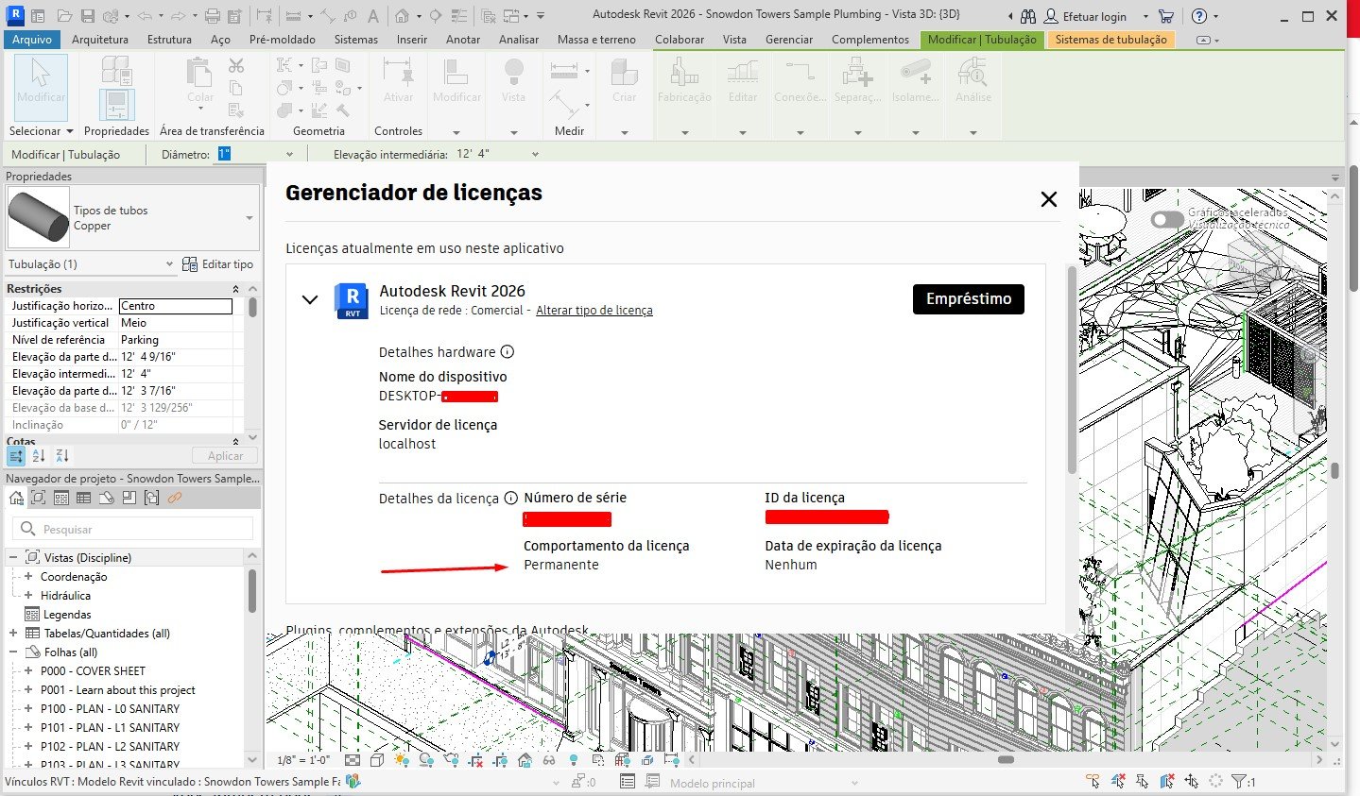Click the Análise ribbon tool

tap(973, 81)
